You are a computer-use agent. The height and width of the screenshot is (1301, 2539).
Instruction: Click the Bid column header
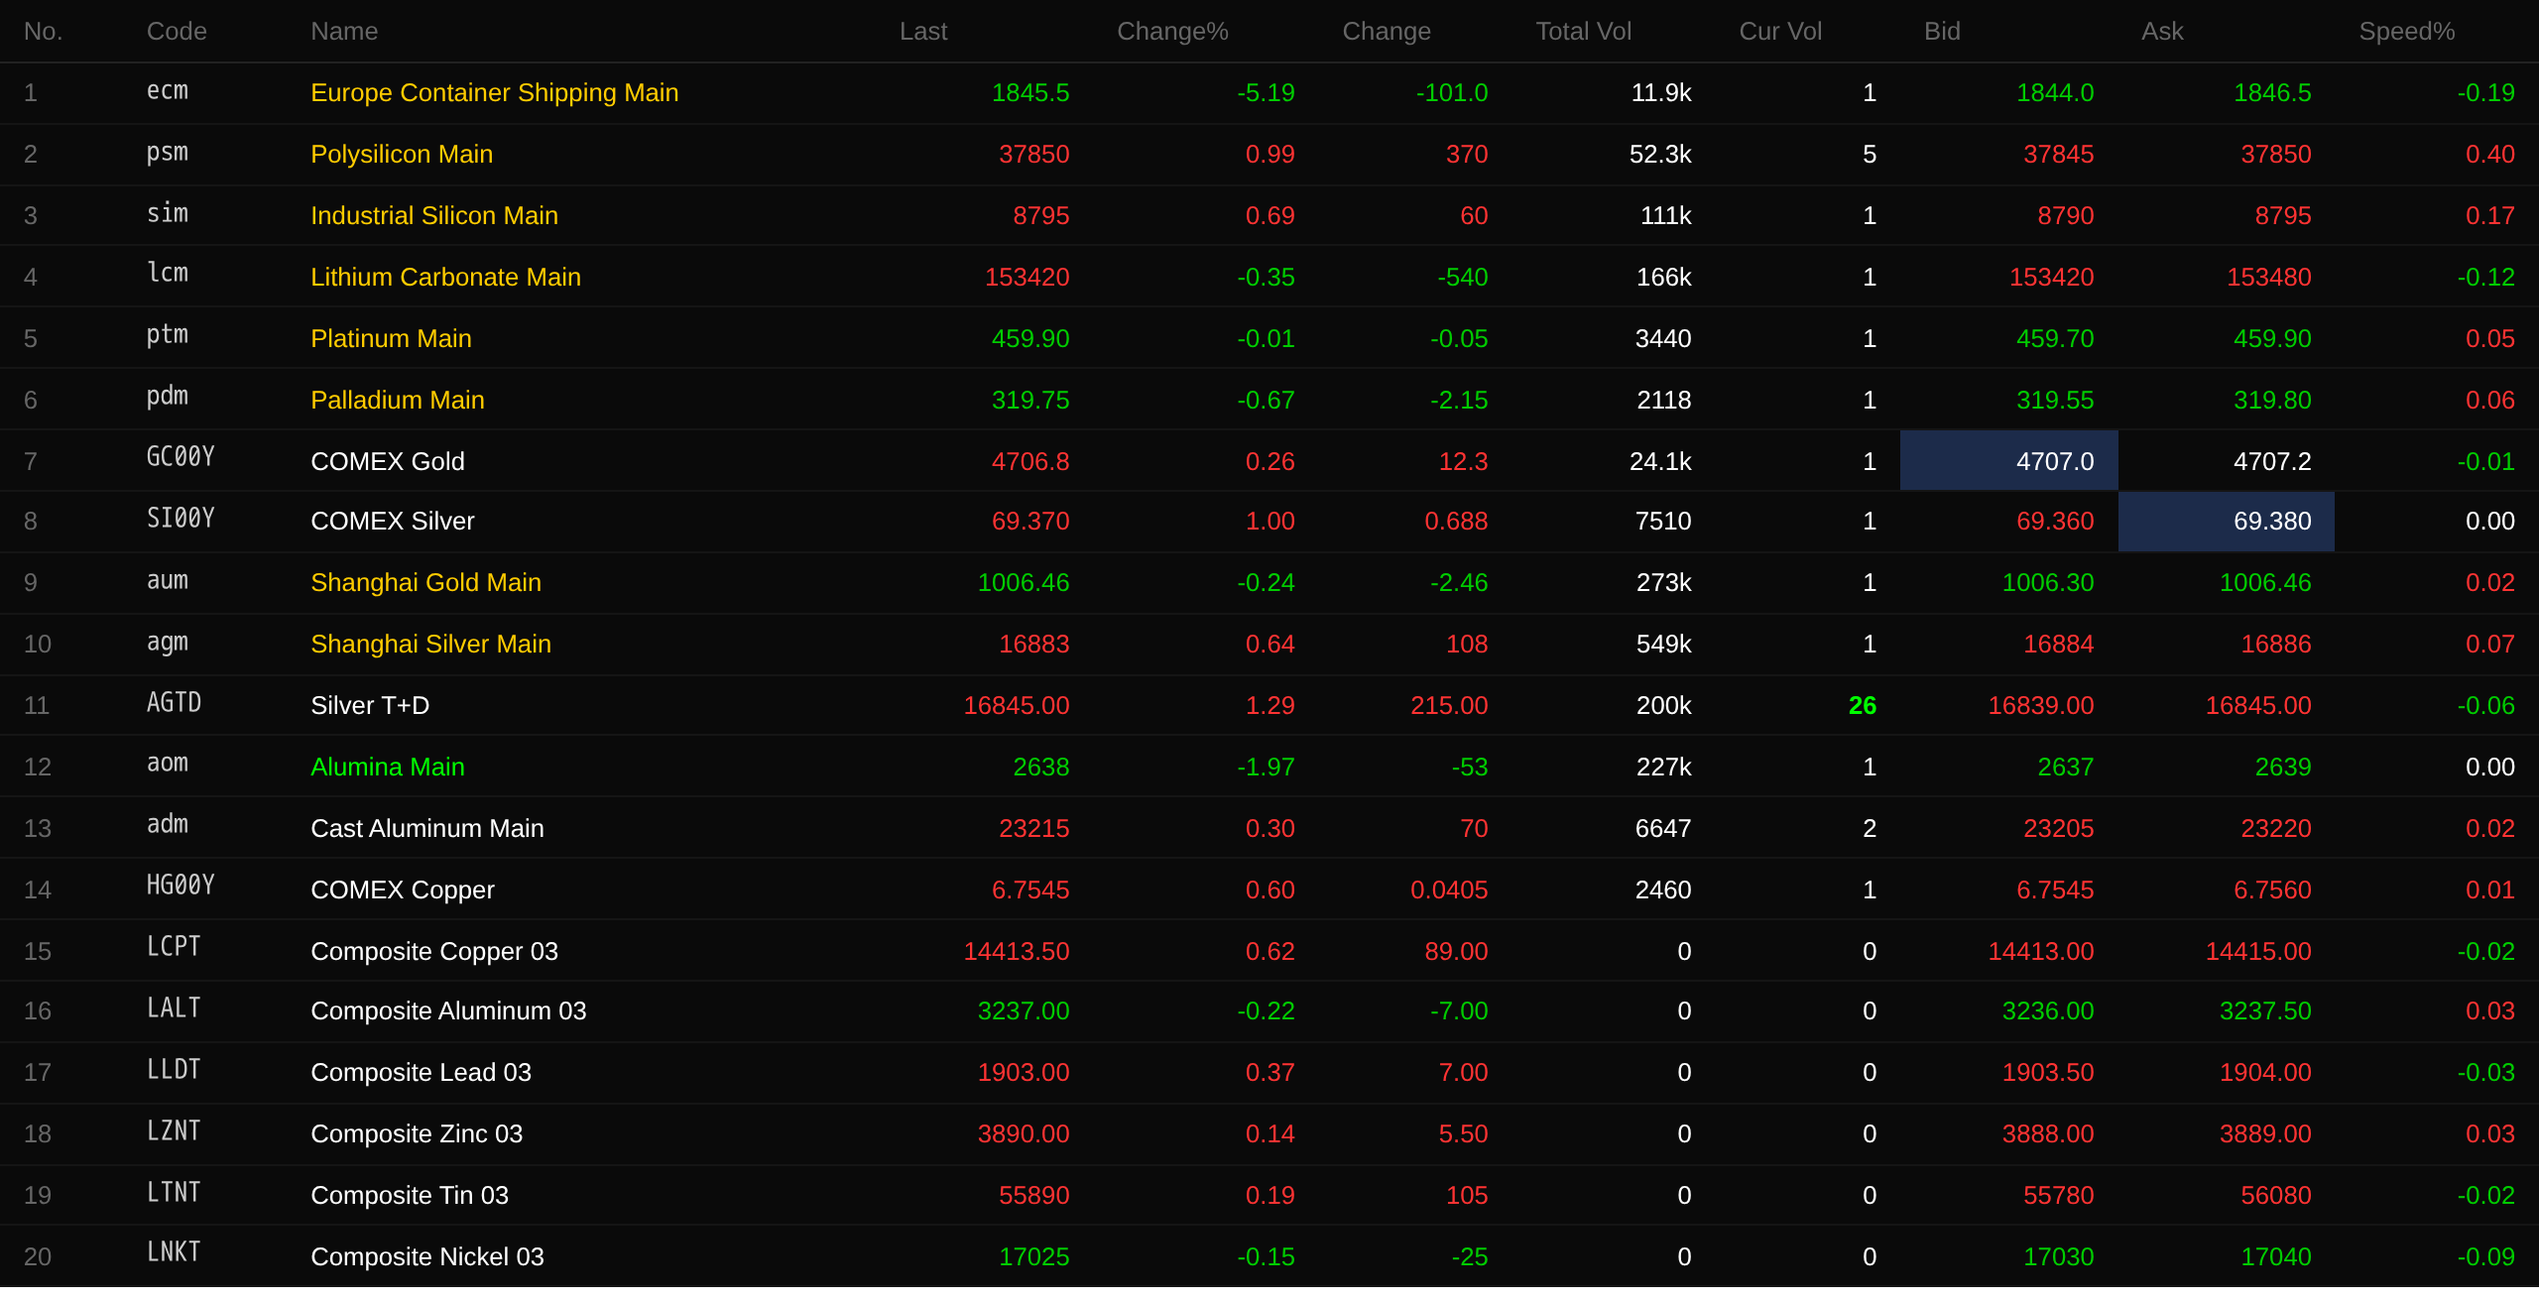(x=1942, y=32)
